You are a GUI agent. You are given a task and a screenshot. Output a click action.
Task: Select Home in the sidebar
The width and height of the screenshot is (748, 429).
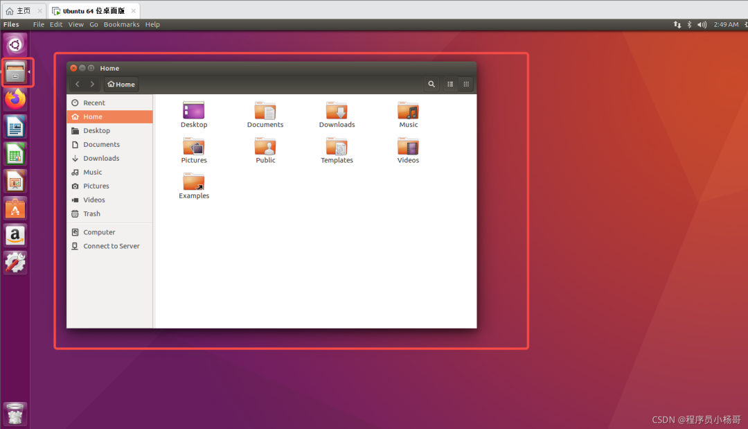coord(109,116)
